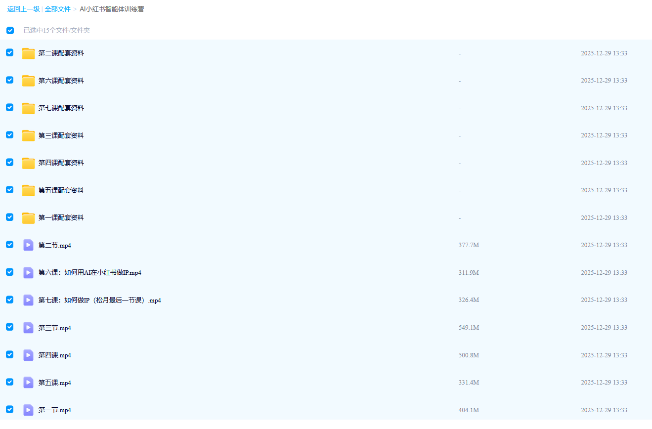Uncheck the 第七课配套资料 folder checkbox
The image size is (652, 429).
point(10,108)
